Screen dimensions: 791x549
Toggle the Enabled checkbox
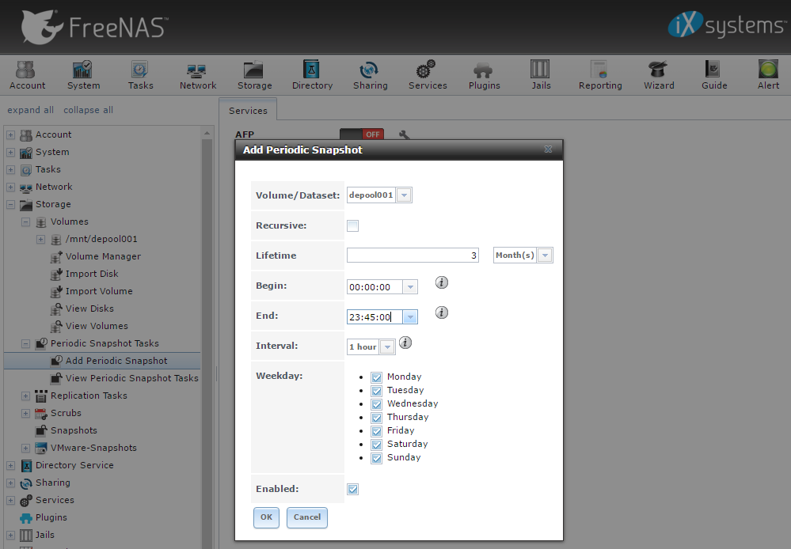pos(353,490)
